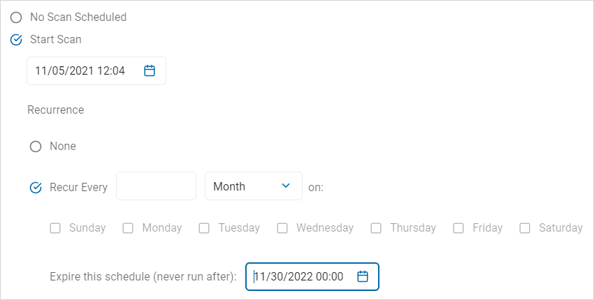
Task: Check the Saturday checkbox
Action: (525, 227)
